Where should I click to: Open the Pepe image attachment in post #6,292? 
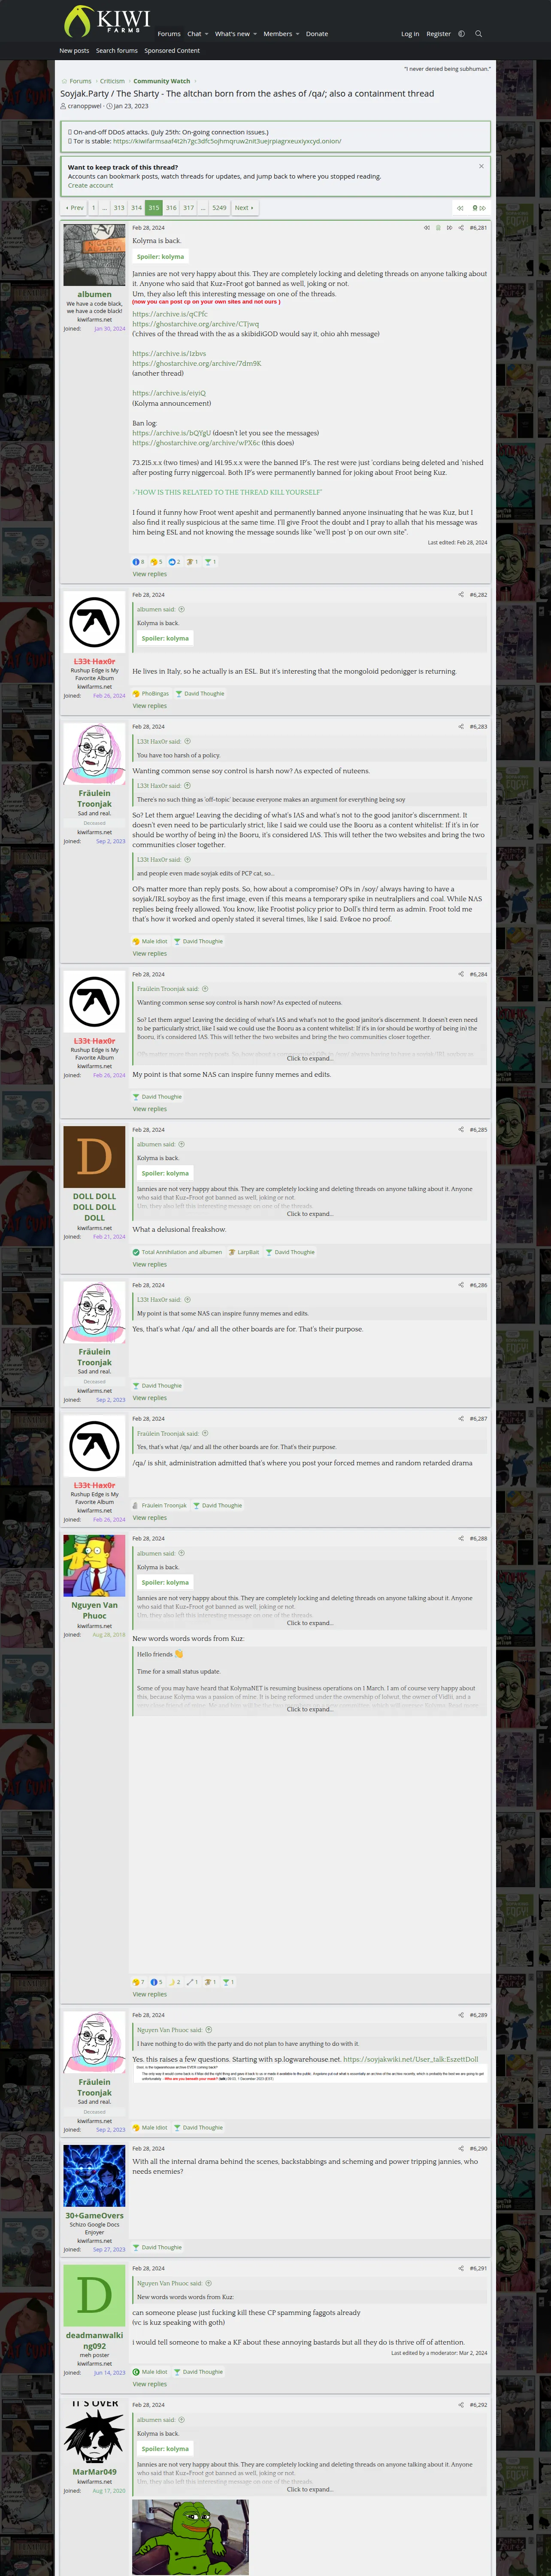point(190,2536)
